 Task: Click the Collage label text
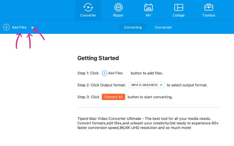178,15
